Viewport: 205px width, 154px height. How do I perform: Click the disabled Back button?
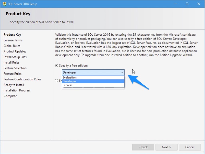[x=143, y=147]
